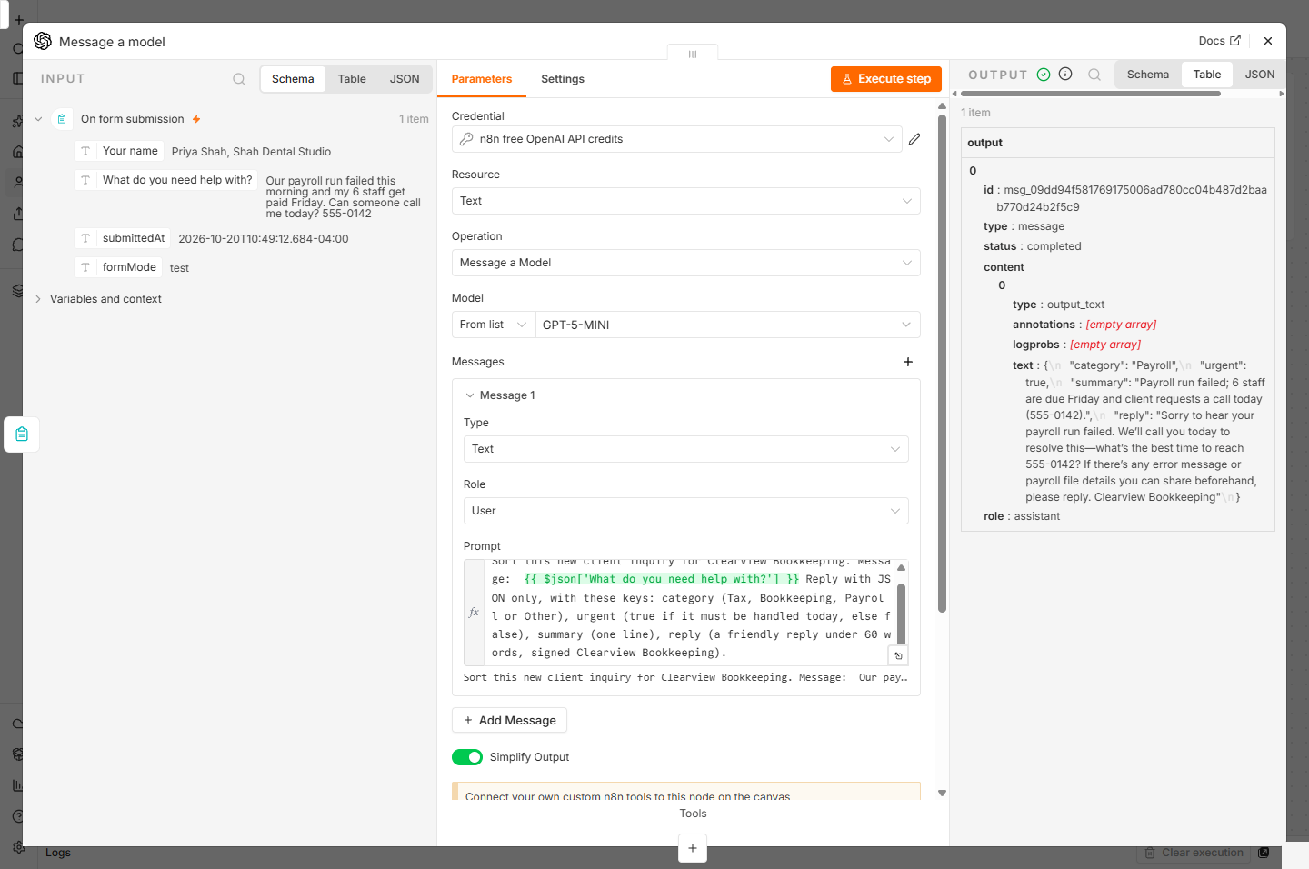1309x869 pixels.
Task: Open the Operation dropdown
Action: click(686, 263)
